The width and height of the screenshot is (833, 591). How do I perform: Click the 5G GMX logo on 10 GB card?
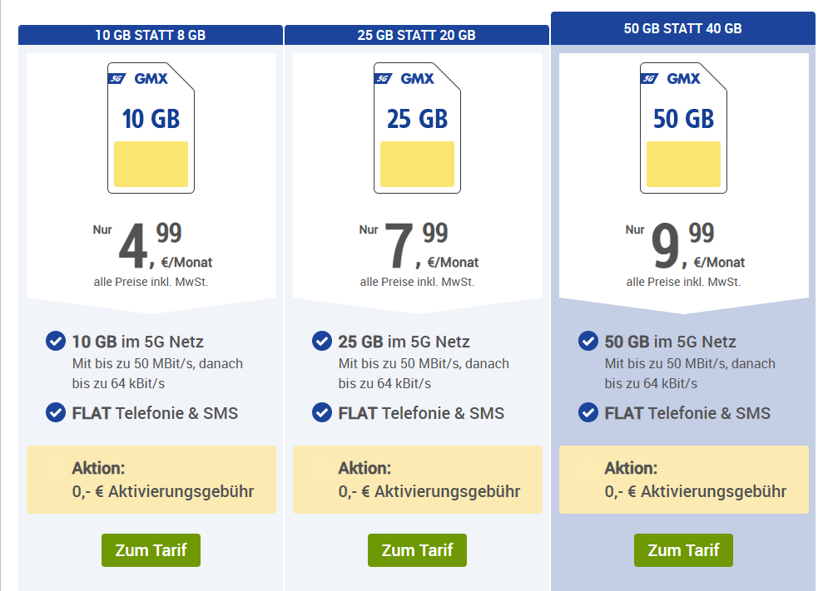[x=138, y=79]
